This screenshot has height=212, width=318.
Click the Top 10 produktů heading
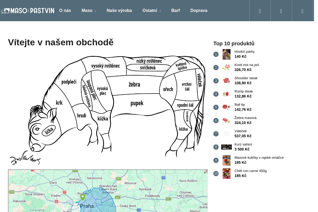pos(234,43)
